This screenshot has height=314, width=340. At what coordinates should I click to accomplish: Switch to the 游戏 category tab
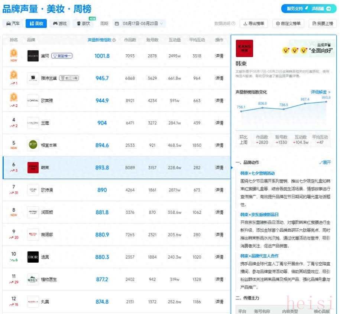(x=60, y=23)
